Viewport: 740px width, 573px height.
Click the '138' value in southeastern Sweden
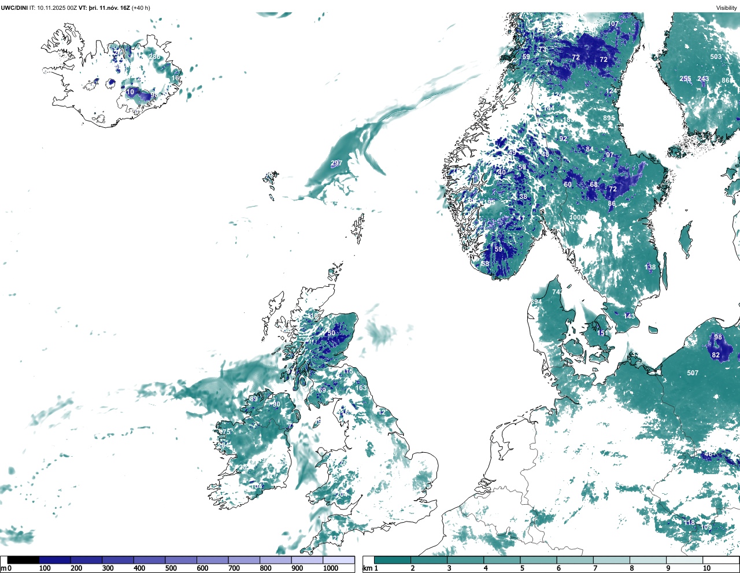pos(650,267)
